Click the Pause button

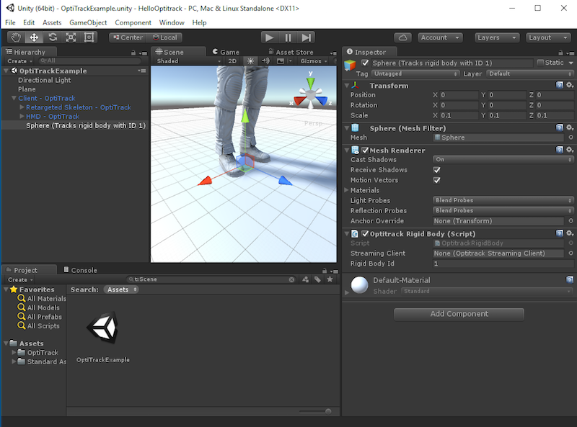[288, 37]
